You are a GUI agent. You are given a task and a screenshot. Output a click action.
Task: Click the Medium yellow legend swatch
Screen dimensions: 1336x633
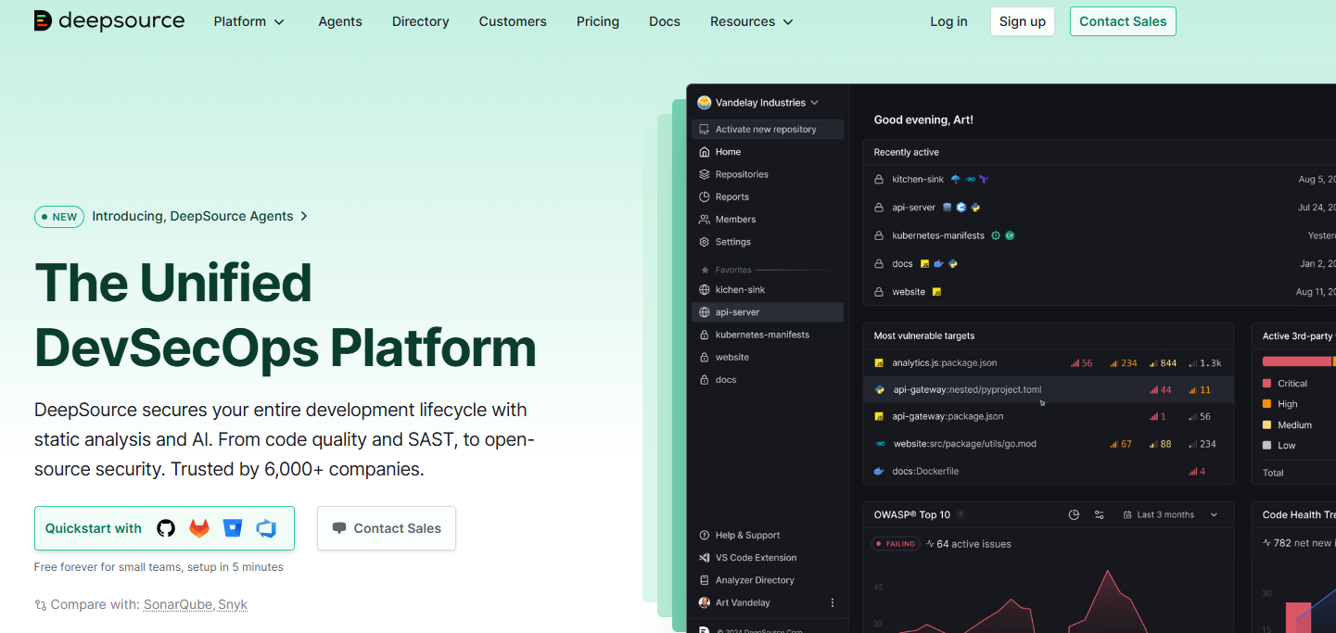(x=1267, y=425)
